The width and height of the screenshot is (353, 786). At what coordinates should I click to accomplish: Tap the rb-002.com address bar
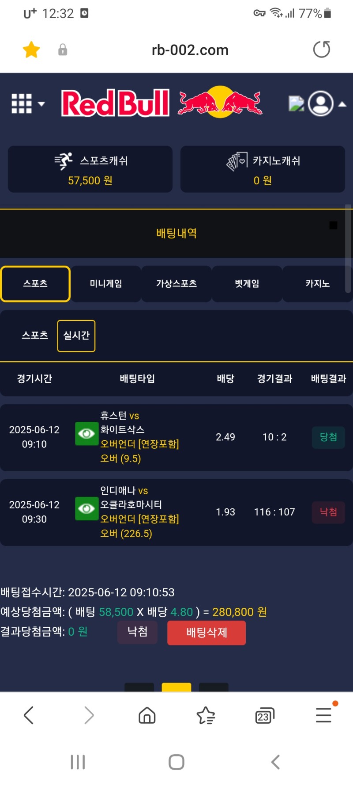click(190, 50)
